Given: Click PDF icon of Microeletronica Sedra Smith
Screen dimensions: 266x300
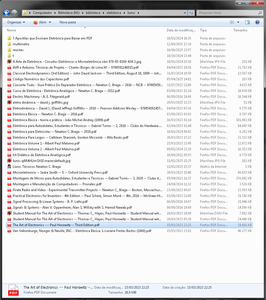Looking at the screenshot, I should [9, 172].
